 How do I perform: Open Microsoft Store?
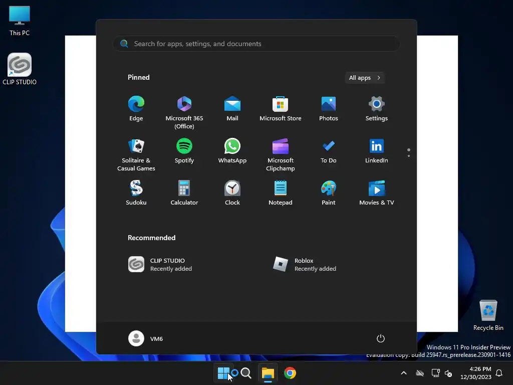[x=281, y=109]
